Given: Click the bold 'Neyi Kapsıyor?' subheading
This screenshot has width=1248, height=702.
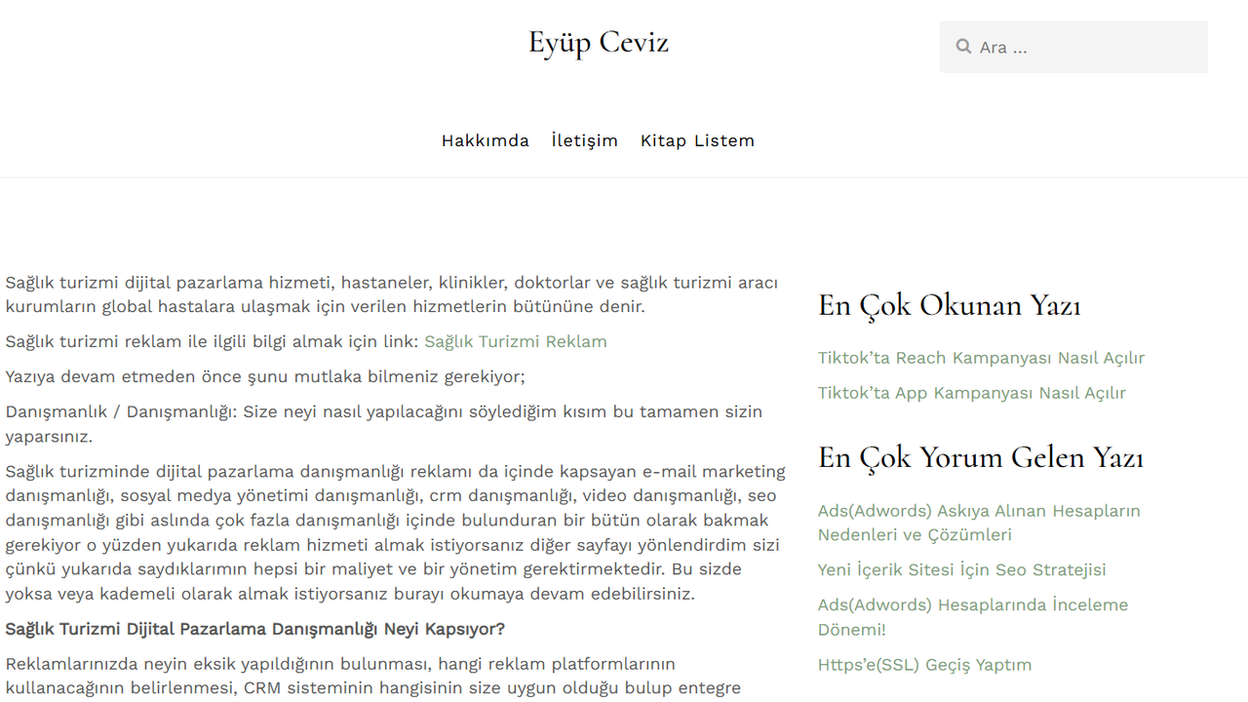Looking at the screenshot, I should pyautogui.click(x=254, y=629).
